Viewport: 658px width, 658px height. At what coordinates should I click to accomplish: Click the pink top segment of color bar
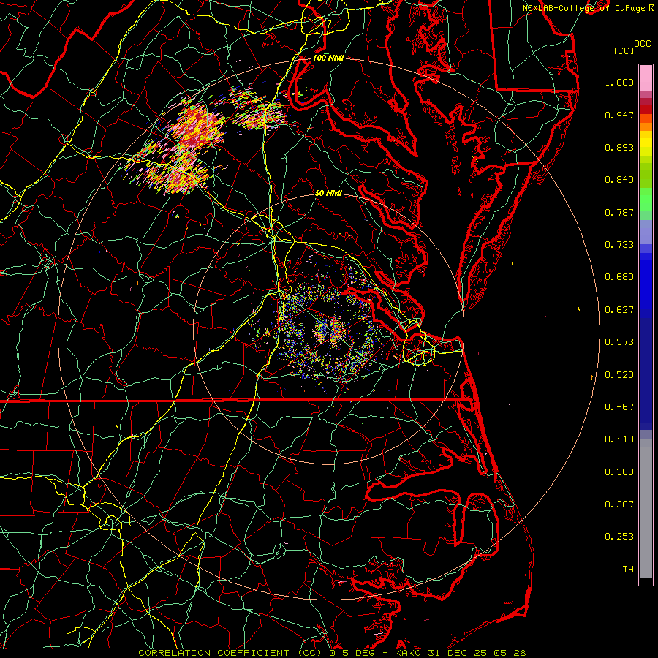point(646,78)
